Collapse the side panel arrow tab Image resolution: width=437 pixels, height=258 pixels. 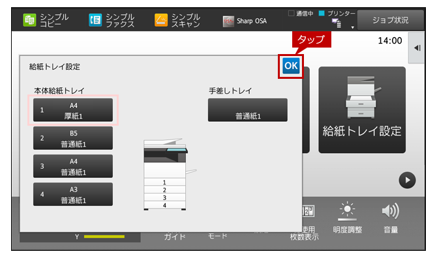coord(417,48)
